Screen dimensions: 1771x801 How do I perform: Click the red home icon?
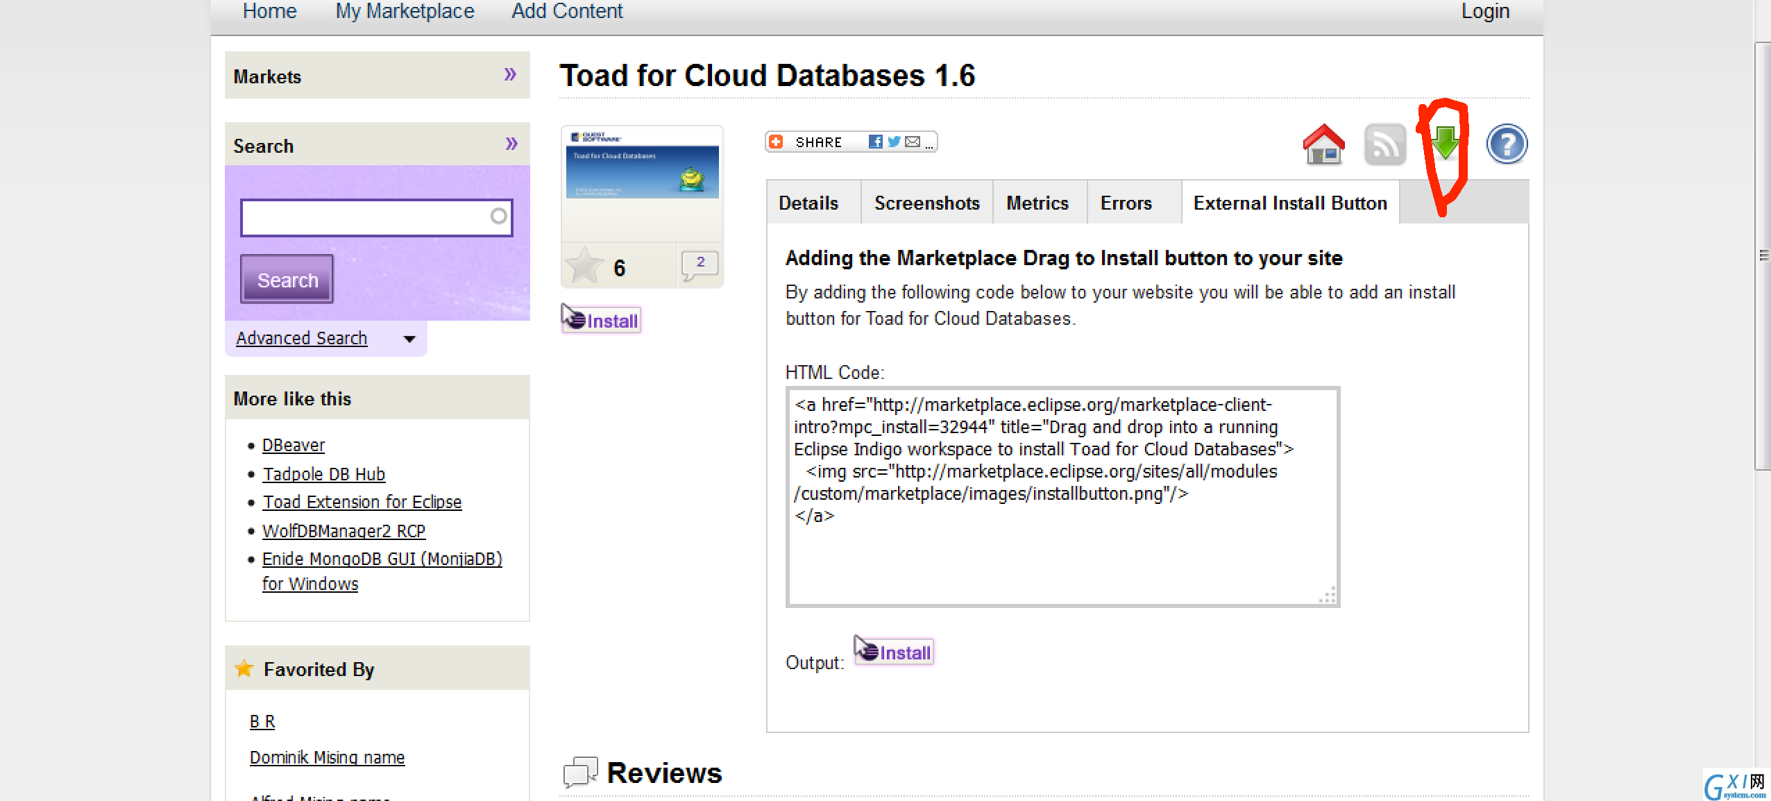pos(1323,144)
